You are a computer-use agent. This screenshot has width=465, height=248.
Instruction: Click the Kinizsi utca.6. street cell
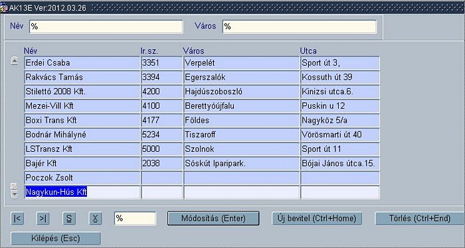pyautogui.click(x=340, y=92)
